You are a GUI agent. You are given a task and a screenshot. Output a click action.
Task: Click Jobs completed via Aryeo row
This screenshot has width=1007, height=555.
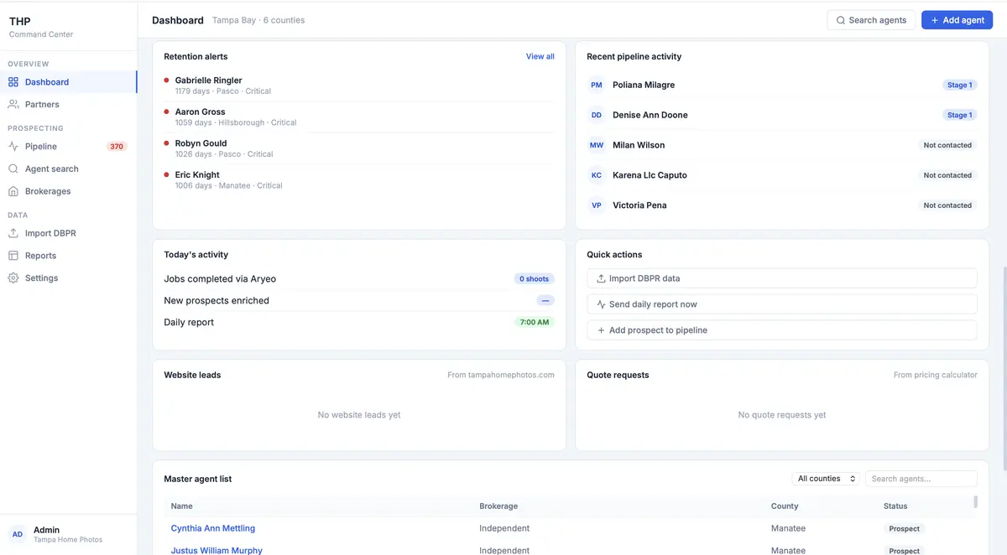[359, 279]
